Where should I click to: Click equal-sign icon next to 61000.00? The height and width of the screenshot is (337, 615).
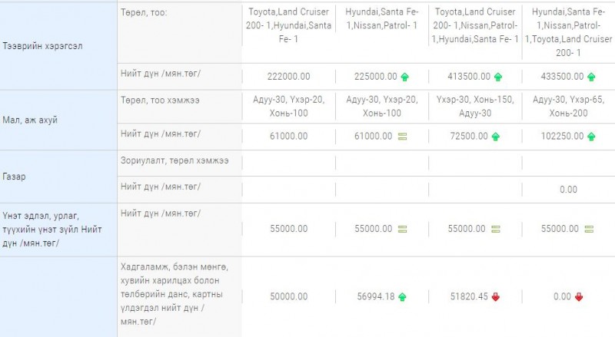pos(402,137)
